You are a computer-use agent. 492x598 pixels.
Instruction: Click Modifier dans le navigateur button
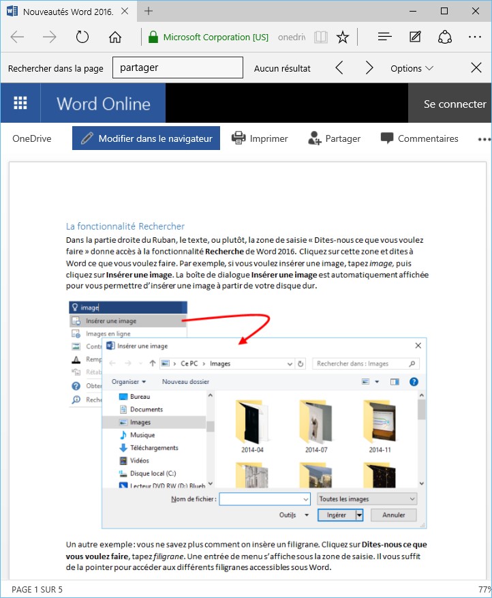(x=146, y=138)
